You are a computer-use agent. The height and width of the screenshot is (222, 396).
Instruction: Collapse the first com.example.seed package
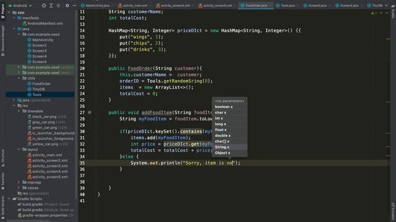19,35
